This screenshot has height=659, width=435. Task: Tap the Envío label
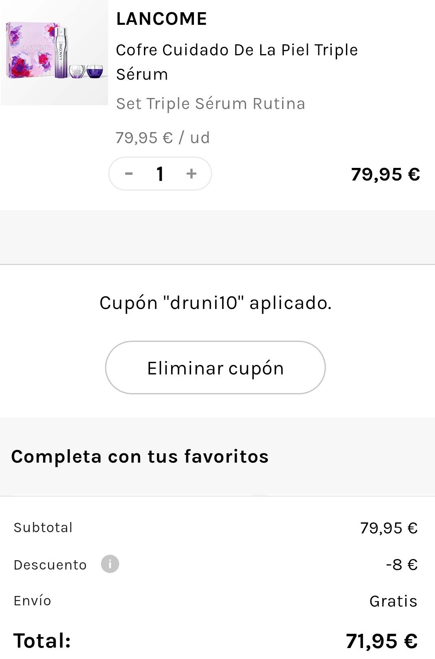(33, 601)
